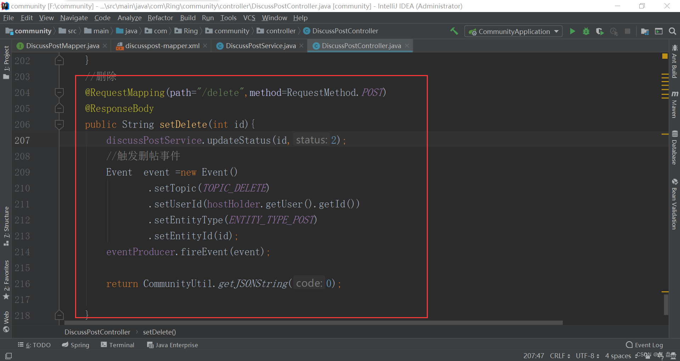
Task: Click ENTITY_TYPE_POST constant in code
Action: coord(271,220)
